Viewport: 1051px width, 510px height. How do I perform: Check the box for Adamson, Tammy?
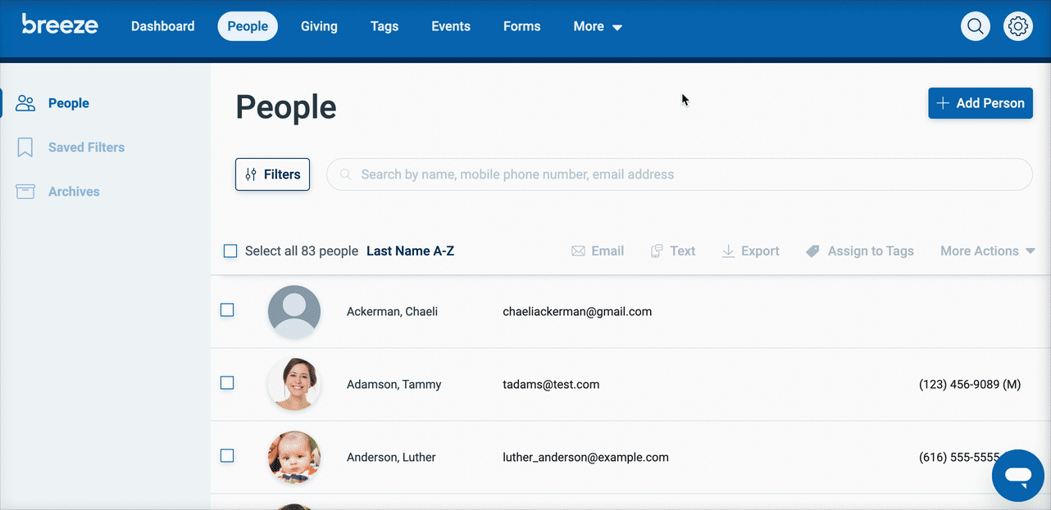[227, 383]
